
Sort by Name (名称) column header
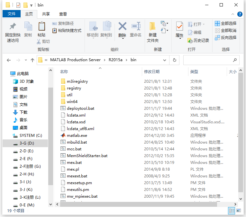click(x=64, y=72)
